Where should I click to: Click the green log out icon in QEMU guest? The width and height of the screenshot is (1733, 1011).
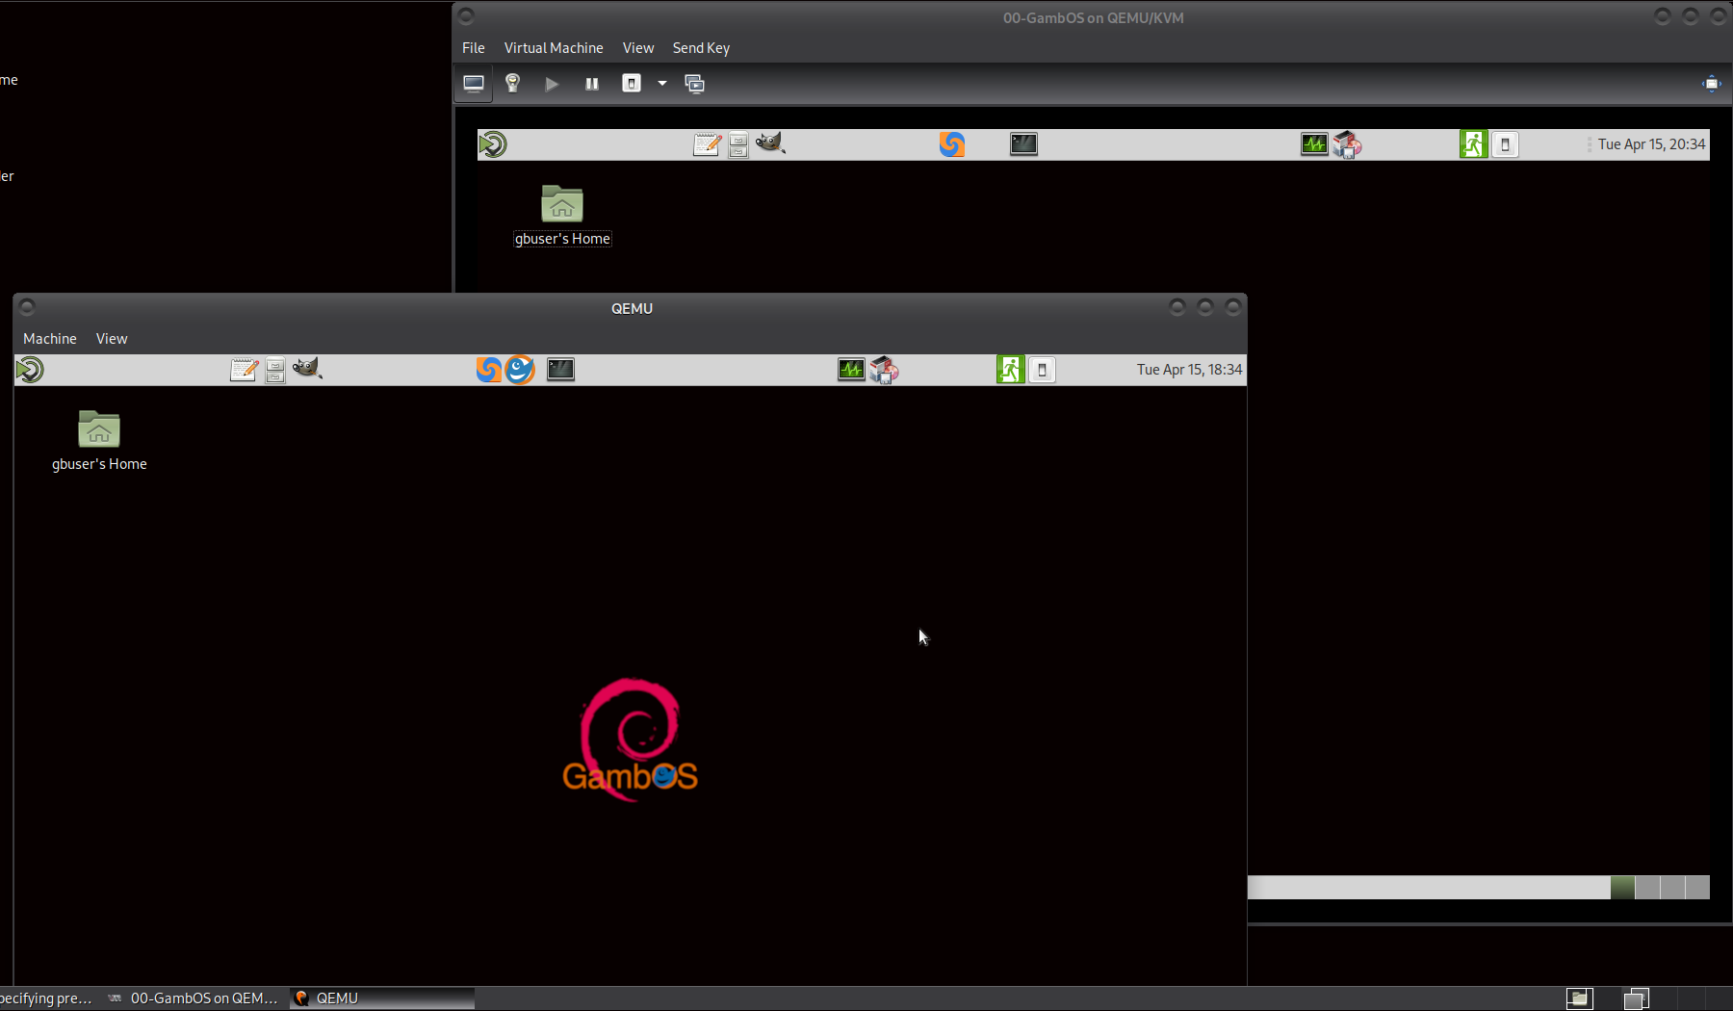[x=1010, y=370]
